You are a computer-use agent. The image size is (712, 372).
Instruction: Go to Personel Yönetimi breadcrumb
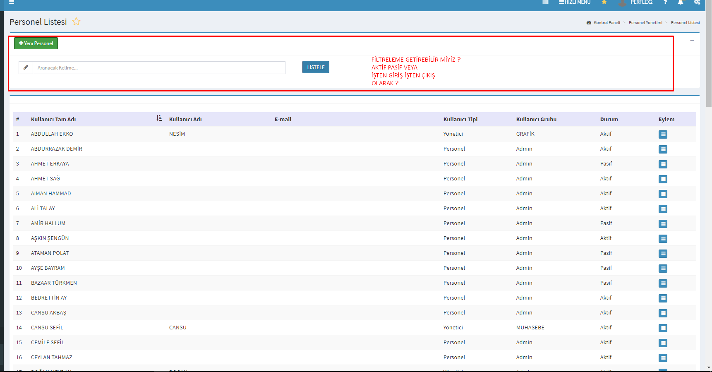[x=645, y=23]
